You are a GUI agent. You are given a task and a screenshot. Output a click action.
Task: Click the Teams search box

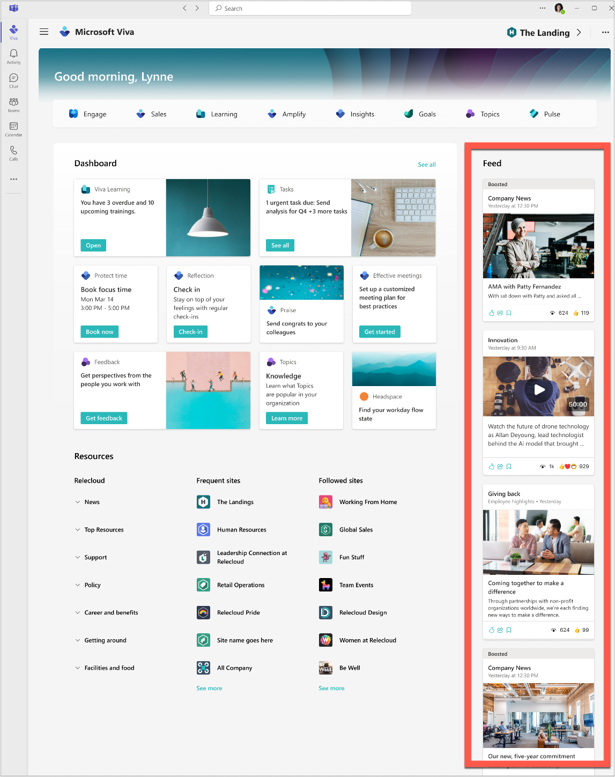coord(310,8)
